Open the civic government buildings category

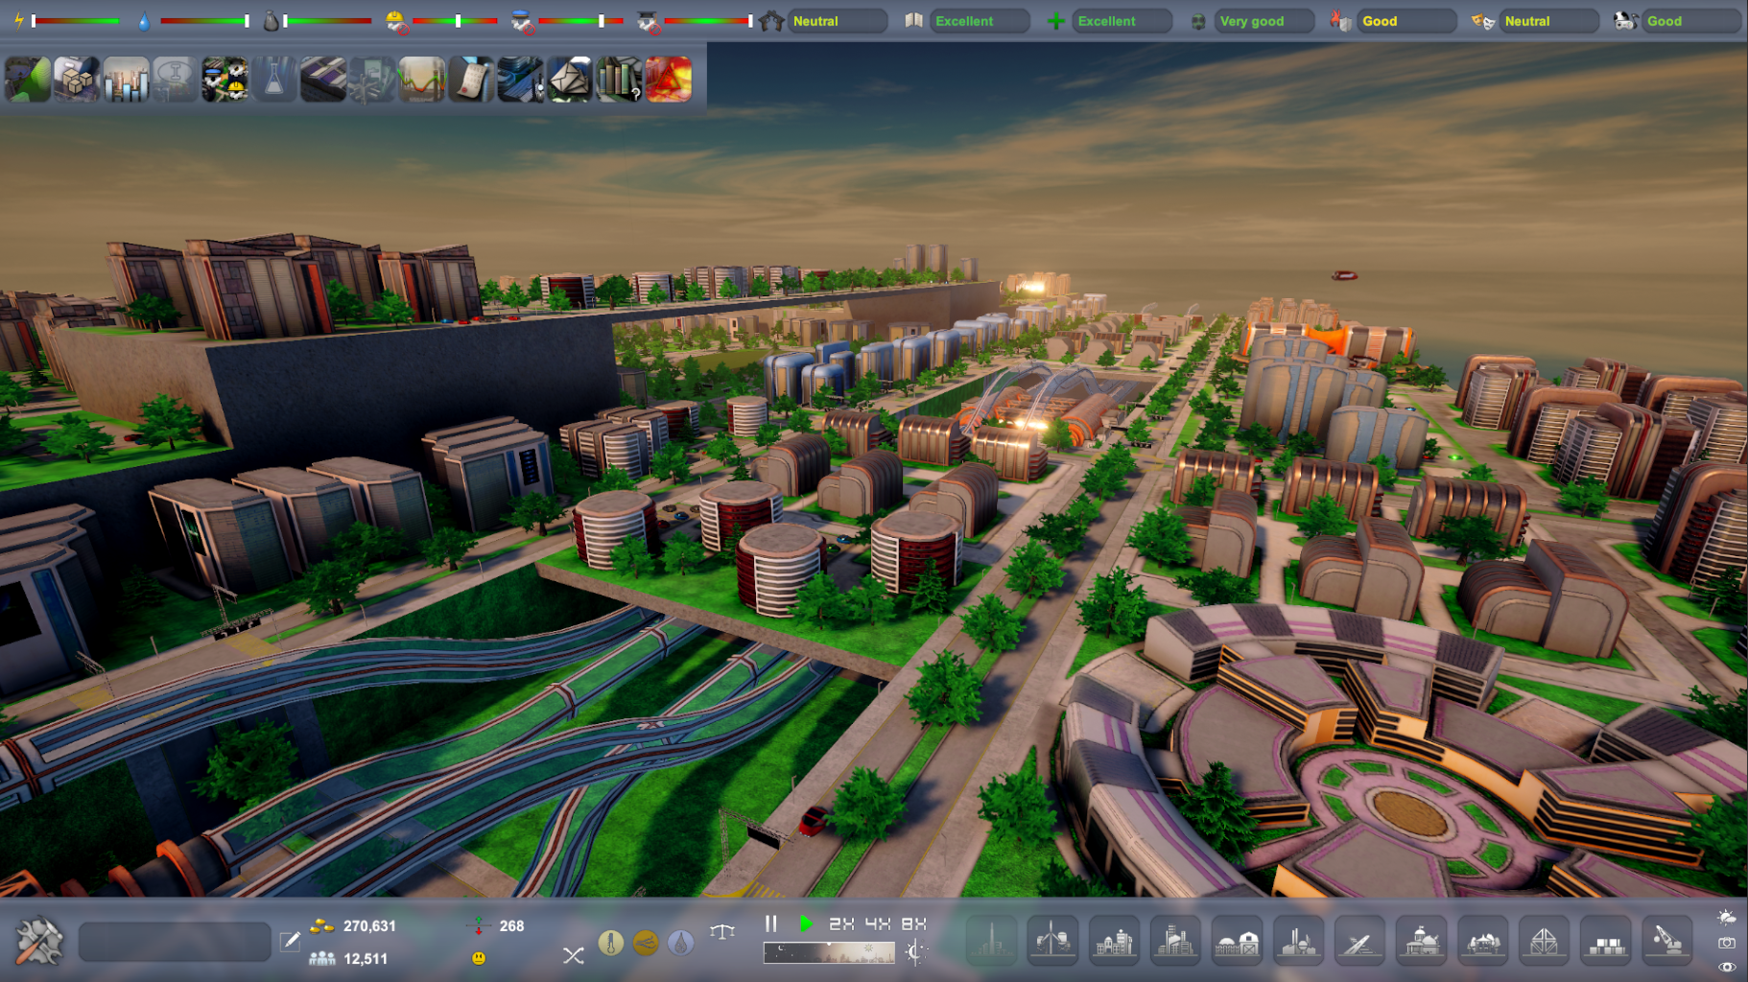coord(1421,942)
